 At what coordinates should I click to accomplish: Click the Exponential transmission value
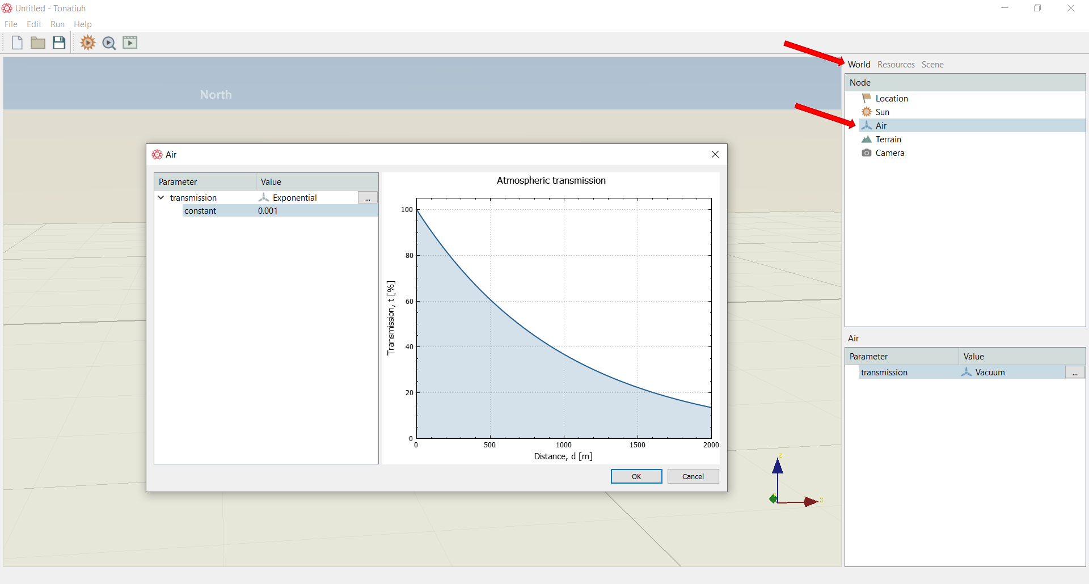pos(294,197)
